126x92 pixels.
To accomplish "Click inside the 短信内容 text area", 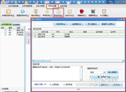I will click(56, 73).
